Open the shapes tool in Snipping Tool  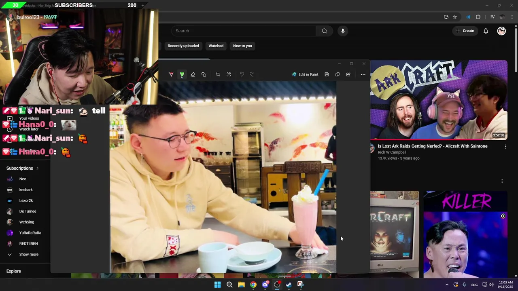[204, 74]
